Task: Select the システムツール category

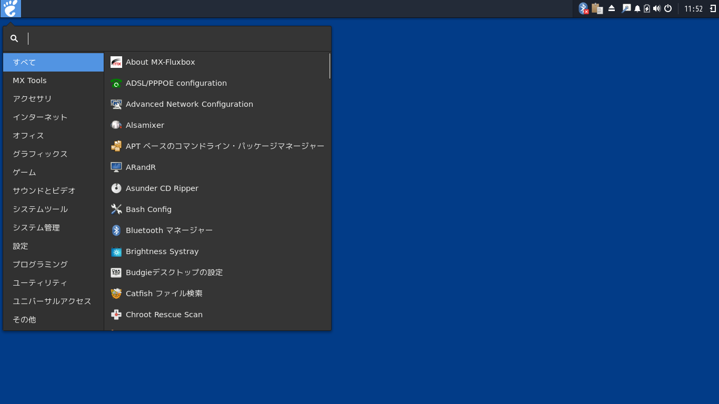Action: (x=53, y=209)
